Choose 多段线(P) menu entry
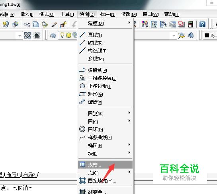Viewport: 217px width, 194px height. coord(106,70)
